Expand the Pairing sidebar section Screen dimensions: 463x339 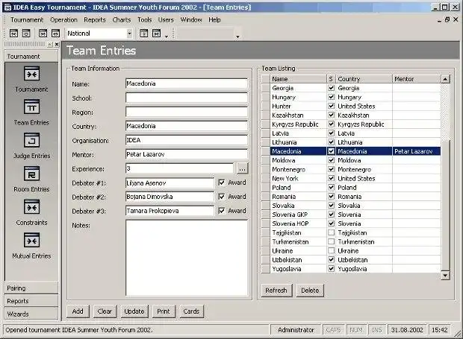point(31,288)
